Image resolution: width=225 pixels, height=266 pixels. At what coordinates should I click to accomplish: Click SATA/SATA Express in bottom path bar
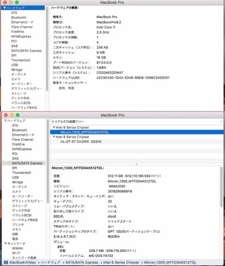click(82, 262)
